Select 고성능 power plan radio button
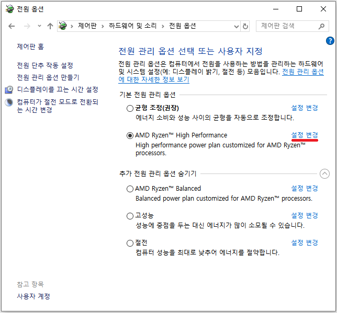Screen dimensions: 337x313 click(130, 216)
